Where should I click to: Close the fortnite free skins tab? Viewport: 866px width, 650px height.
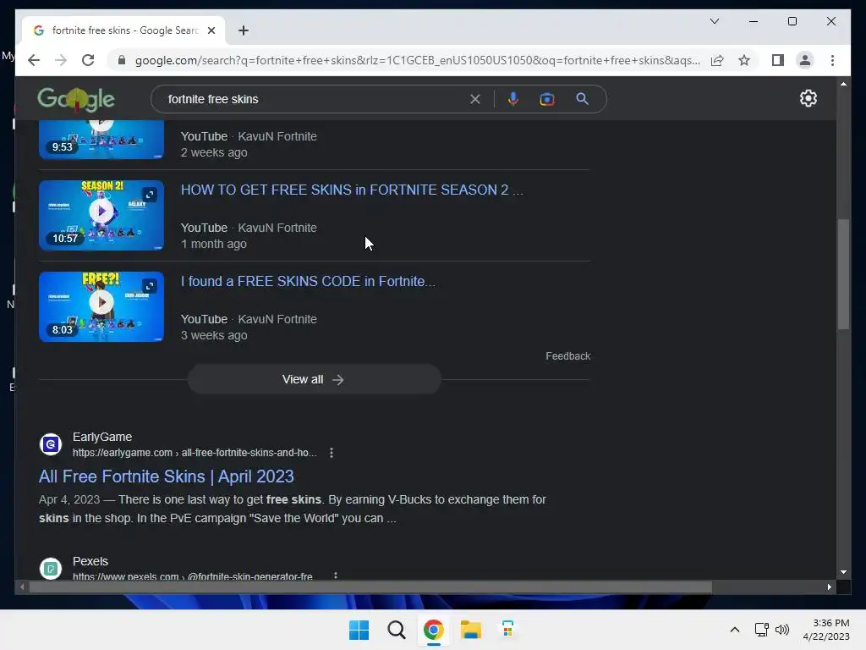tap(211, 30)
